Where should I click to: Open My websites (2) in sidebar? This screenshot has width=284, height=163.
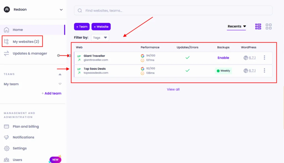tap(26, 42)
